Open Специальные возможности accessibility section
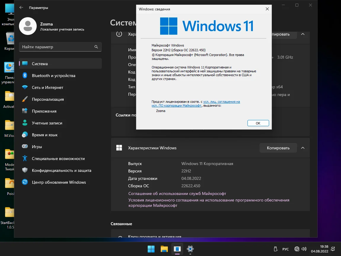This screenshot has height=256, width=341. pyautogui.click(x=58, y=159)
